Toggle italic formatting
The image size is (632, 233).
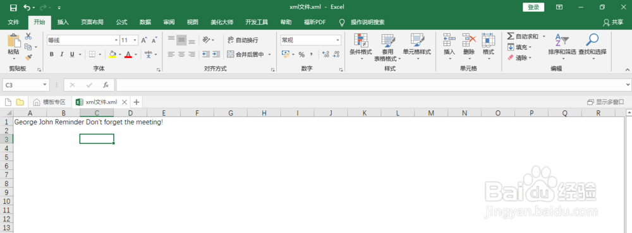pyautogui.click(x=62, y=54)
